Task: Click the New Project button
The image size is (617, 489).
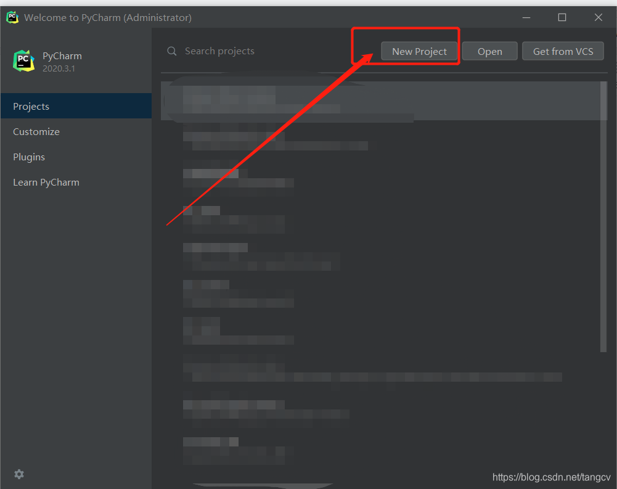Action: pos(419,51)
